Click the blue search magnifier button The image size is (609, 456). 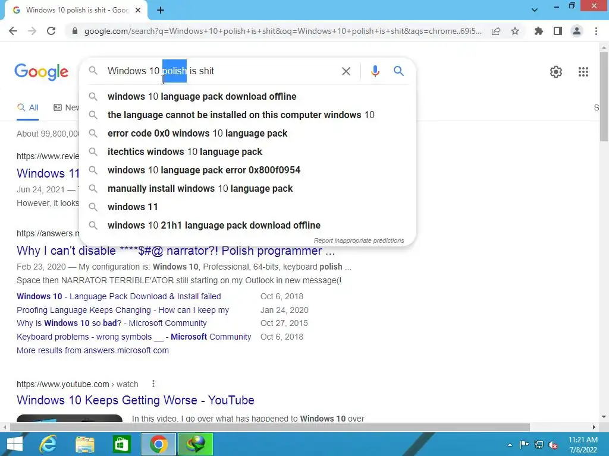click(398, 71)
